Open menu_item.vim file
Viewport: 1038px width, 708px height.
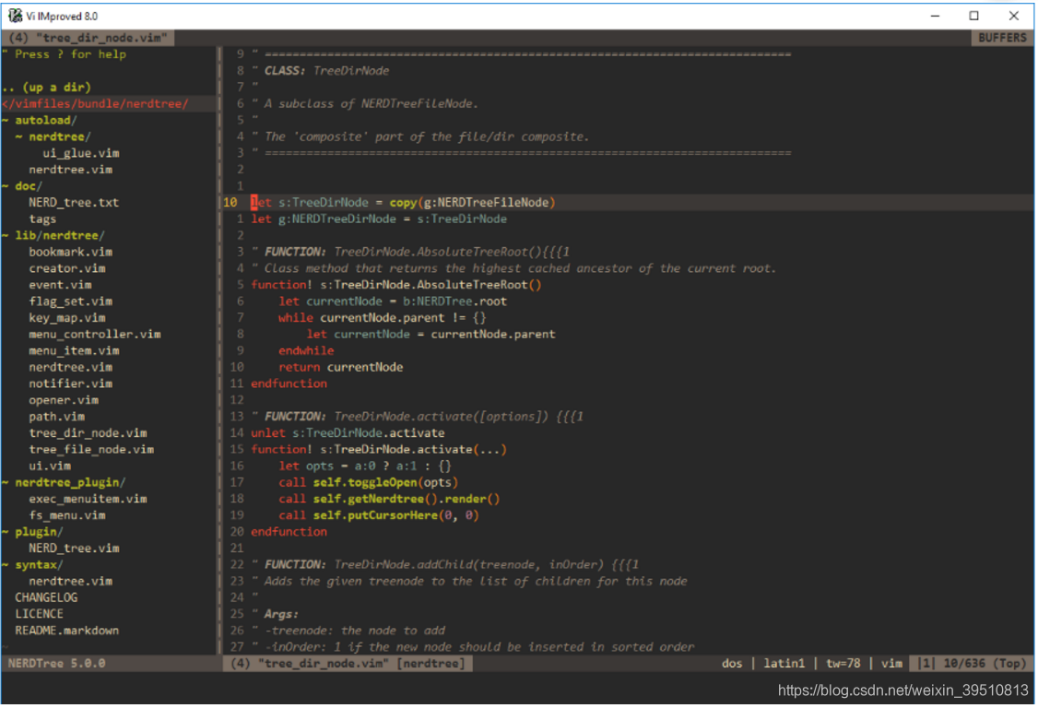click(74, 350)
